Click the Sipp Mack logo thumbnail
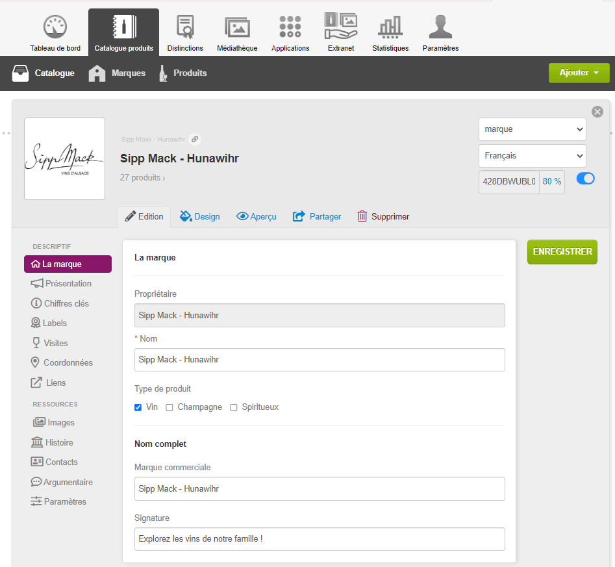The image size is (615, 567). point(65,159)
